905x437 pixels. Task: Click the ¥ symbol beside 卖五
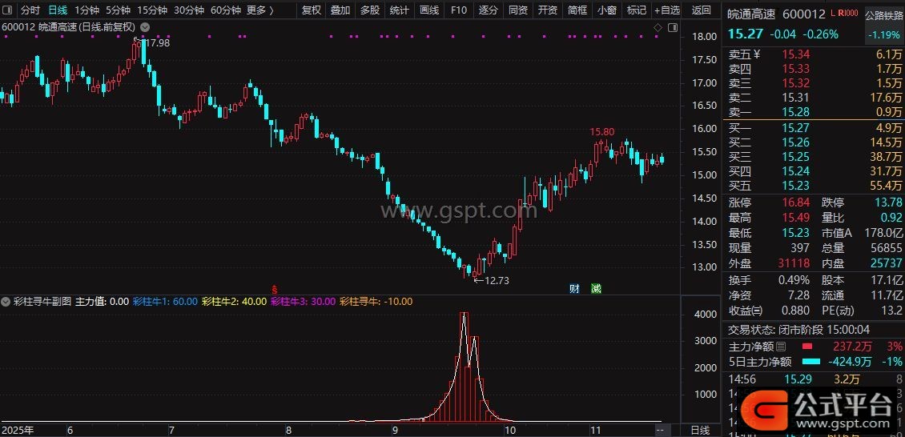(x=757, y=54)
